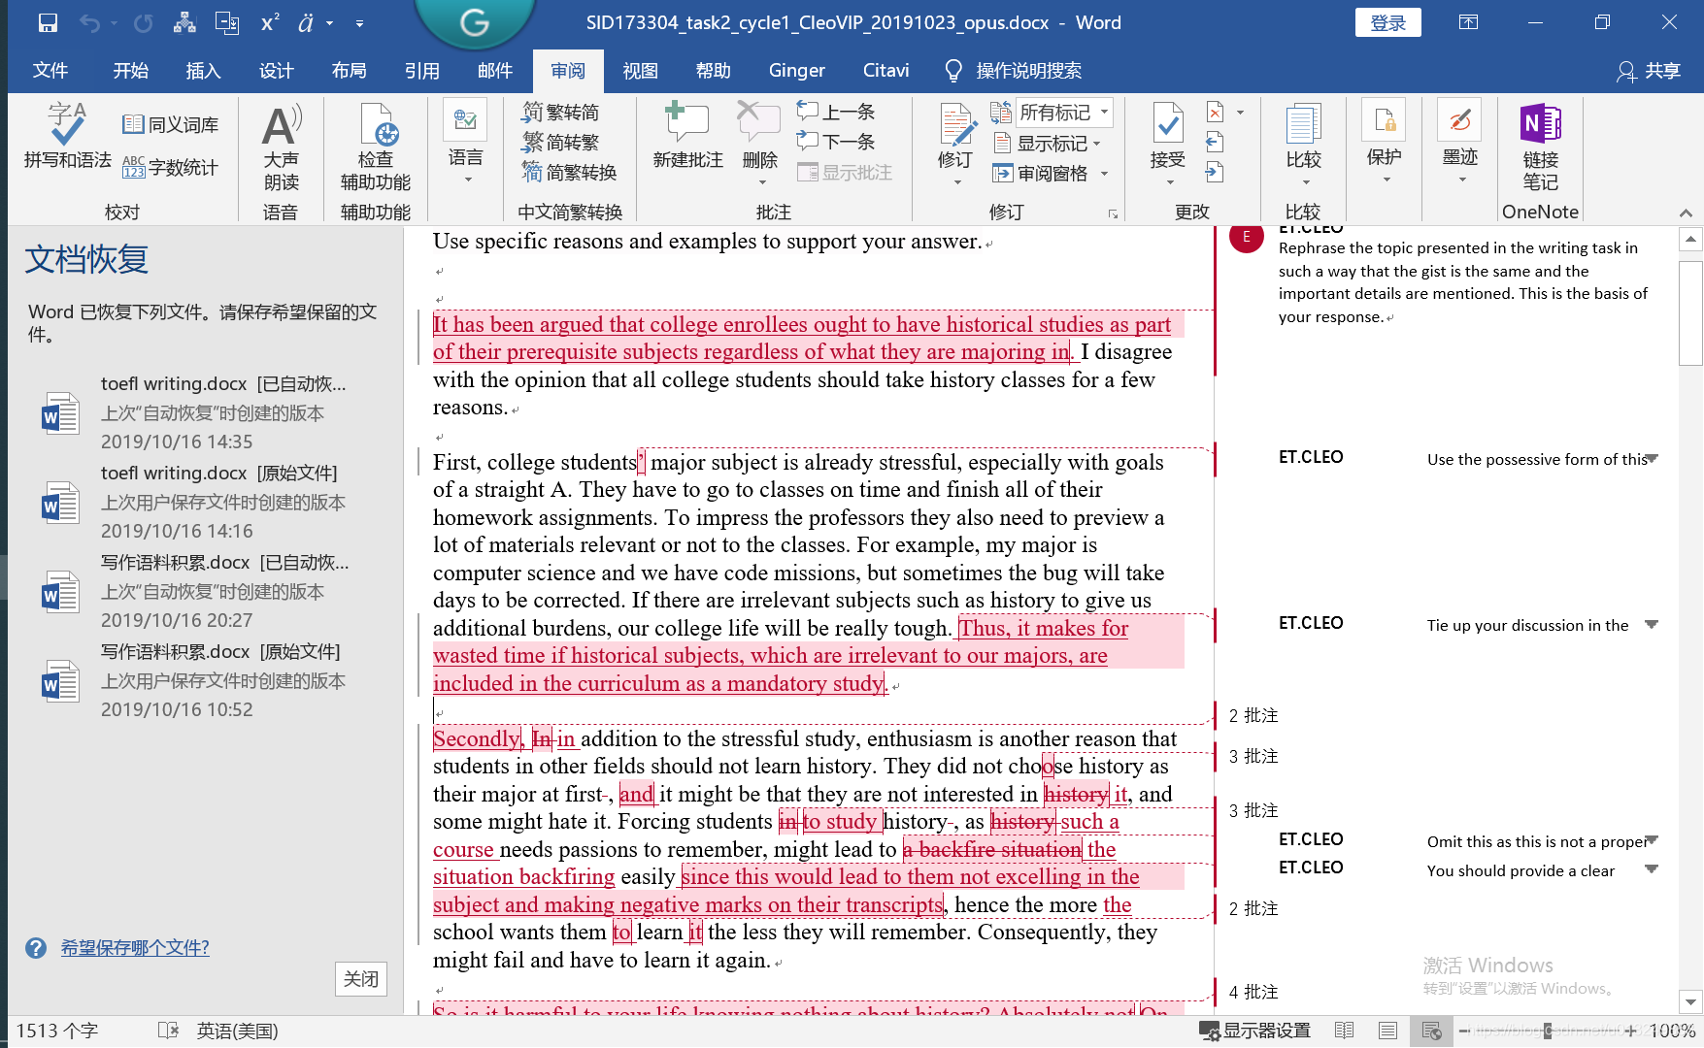The width and height of the screenshot is (1704, 1048).
Task: Open the File (文件) menu
Action: 50,71
